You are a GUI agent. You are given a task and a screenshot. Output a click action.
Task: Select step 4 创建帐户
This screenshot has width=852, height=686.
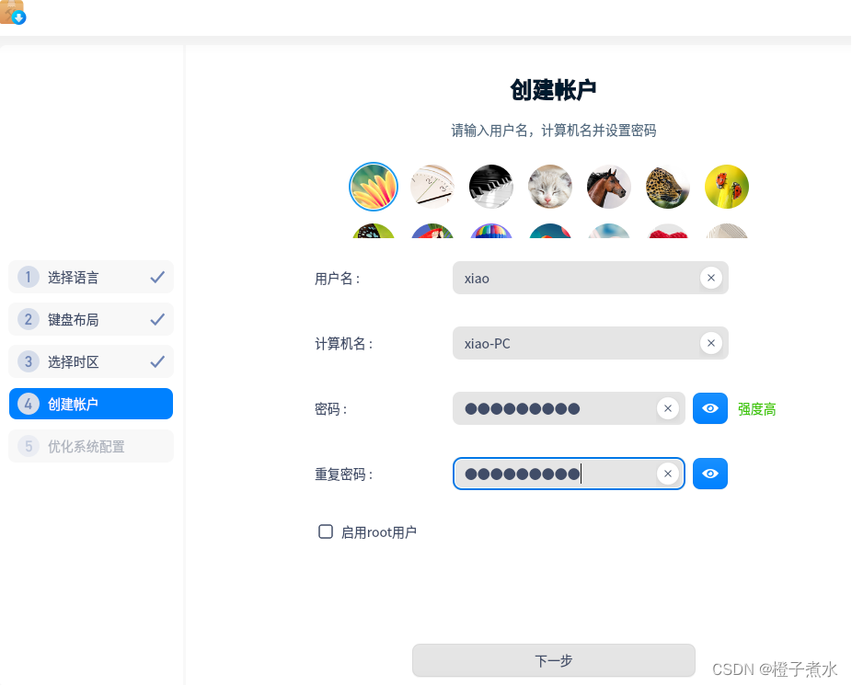tap(91, 404)
